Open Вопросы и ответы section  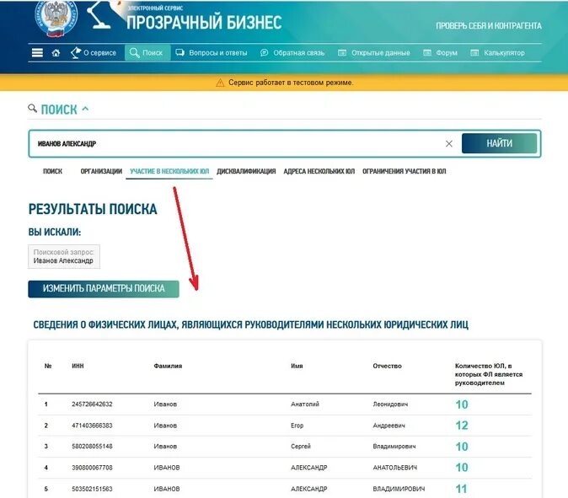(x=212, y=53)
